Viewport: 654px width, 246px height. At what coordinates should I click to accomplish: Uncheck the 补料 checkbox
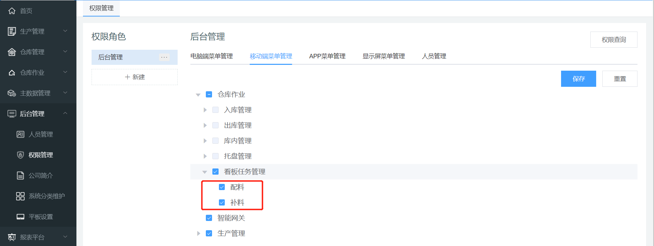tap(222, 202)
